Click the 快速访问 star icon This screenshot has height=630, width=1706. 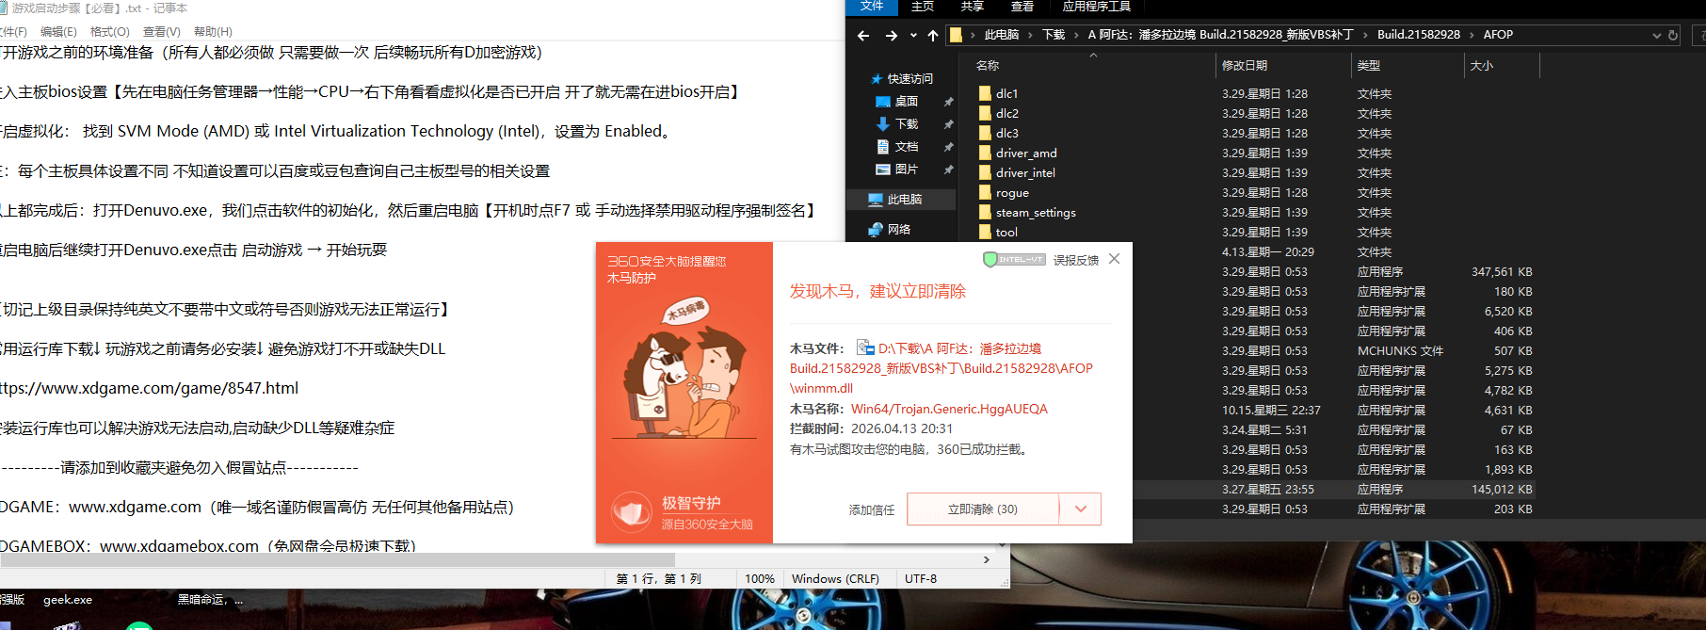click(x=877, y=79)
